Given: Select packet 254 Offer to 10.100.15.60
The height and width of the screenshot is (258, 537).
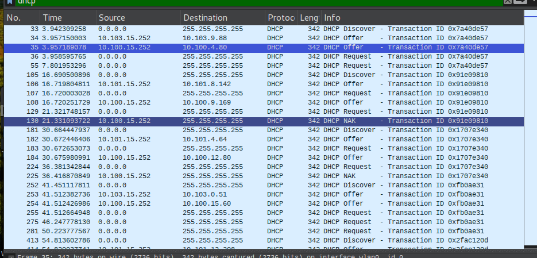Looking at the screenshot, I should (230, 203).
